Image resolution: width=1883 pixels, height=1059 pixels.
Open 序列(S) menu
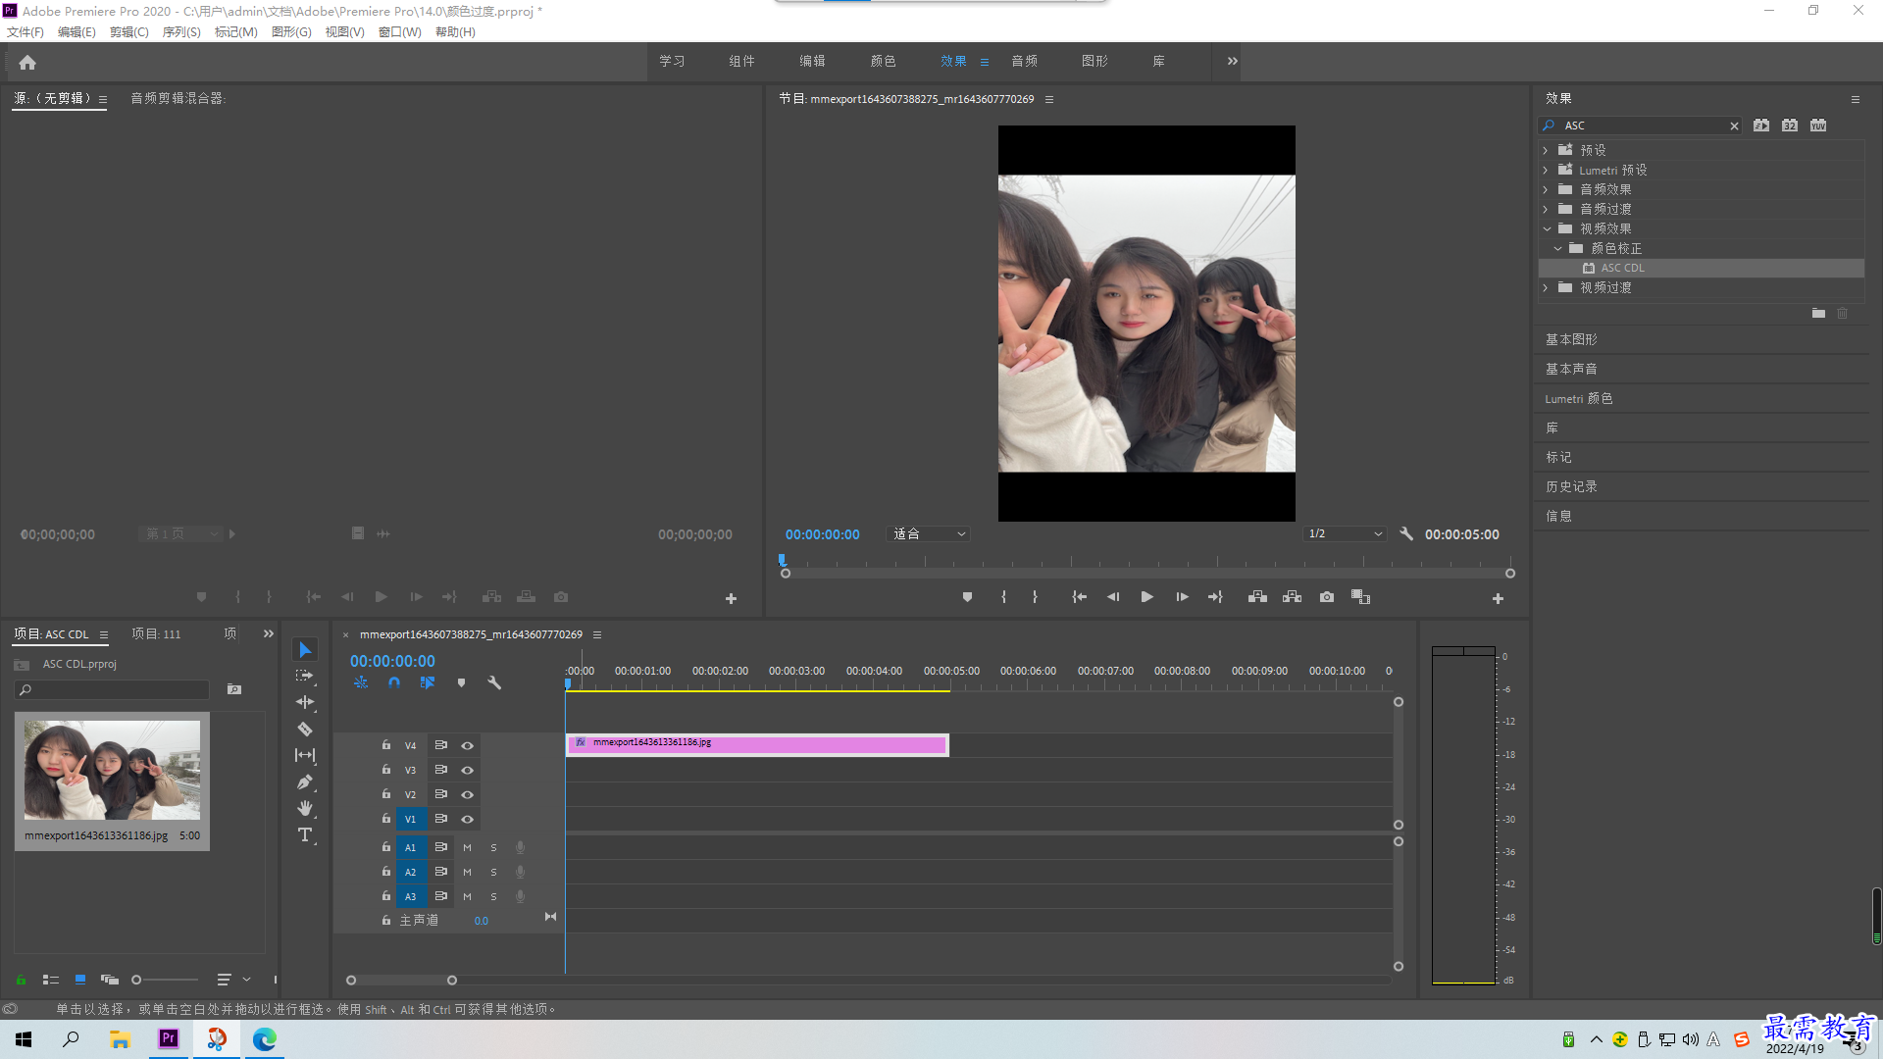pyautogui.click(x=181, y=31)
